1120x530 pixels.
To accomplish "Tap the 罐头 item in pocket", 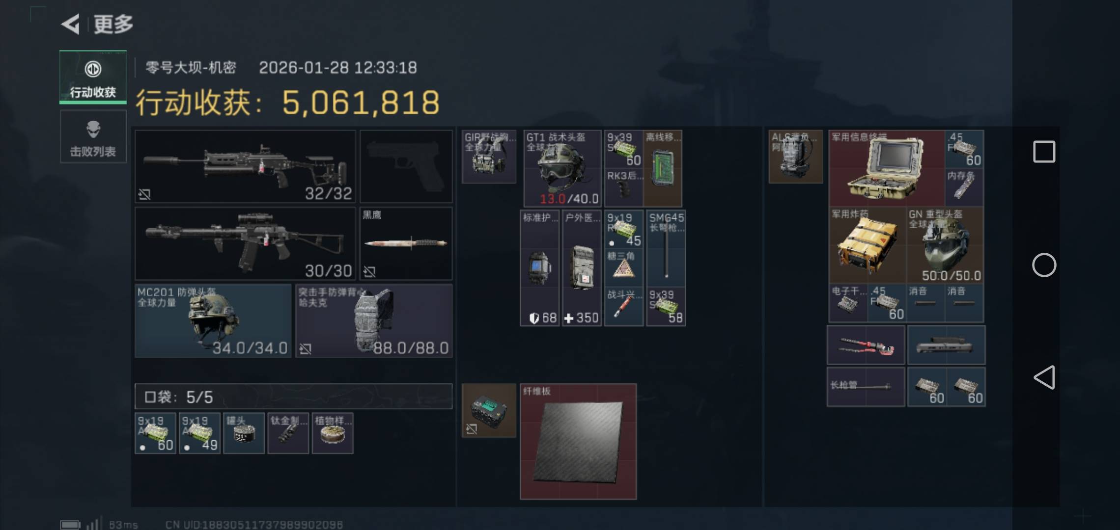I will pyautogui.click(x=244, y=433).
